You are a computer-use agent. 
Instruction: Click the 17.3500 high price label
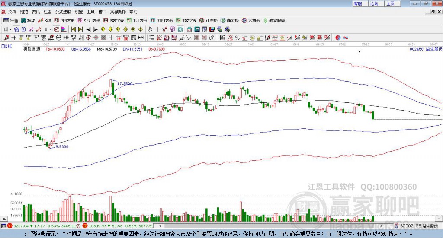click(x=125, y=83)
